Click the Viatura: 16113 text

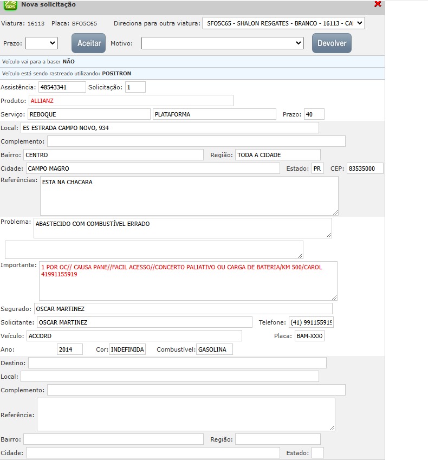[x=23, y=23]
